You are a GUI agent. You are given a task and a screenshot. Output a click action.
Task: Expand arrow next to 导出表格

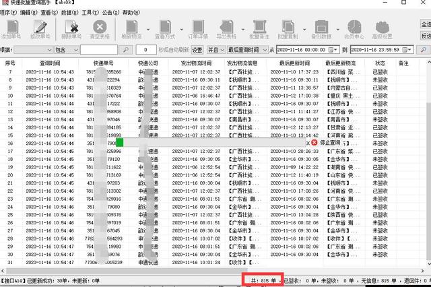243,30
